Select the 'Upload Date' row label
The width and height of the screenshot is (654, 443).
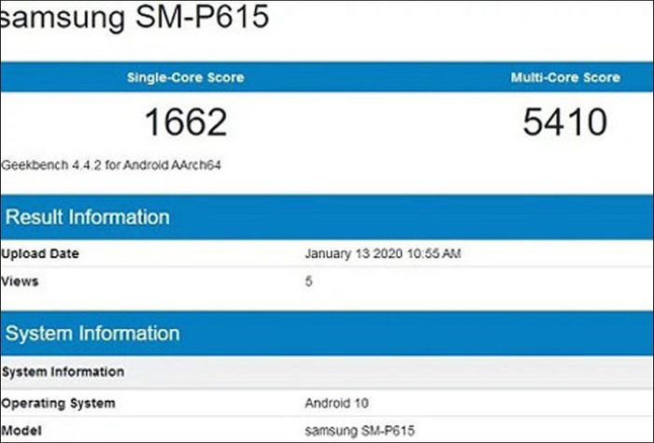point(40,253)
